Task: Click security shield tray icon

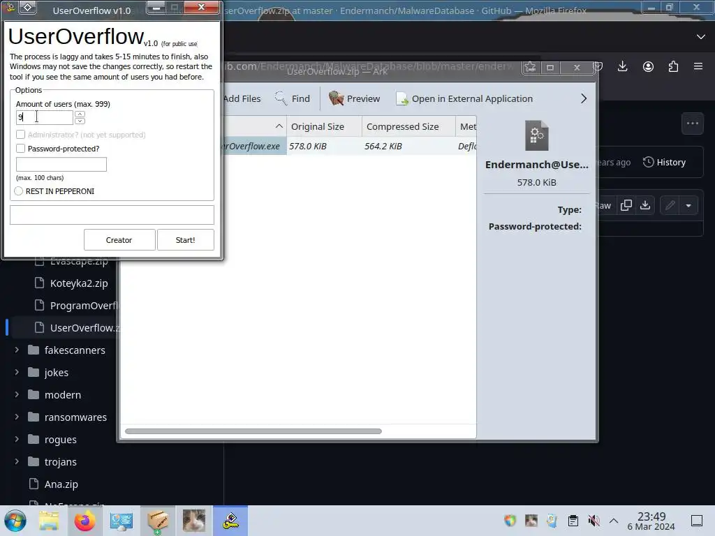Action: (x=510, y=521)
